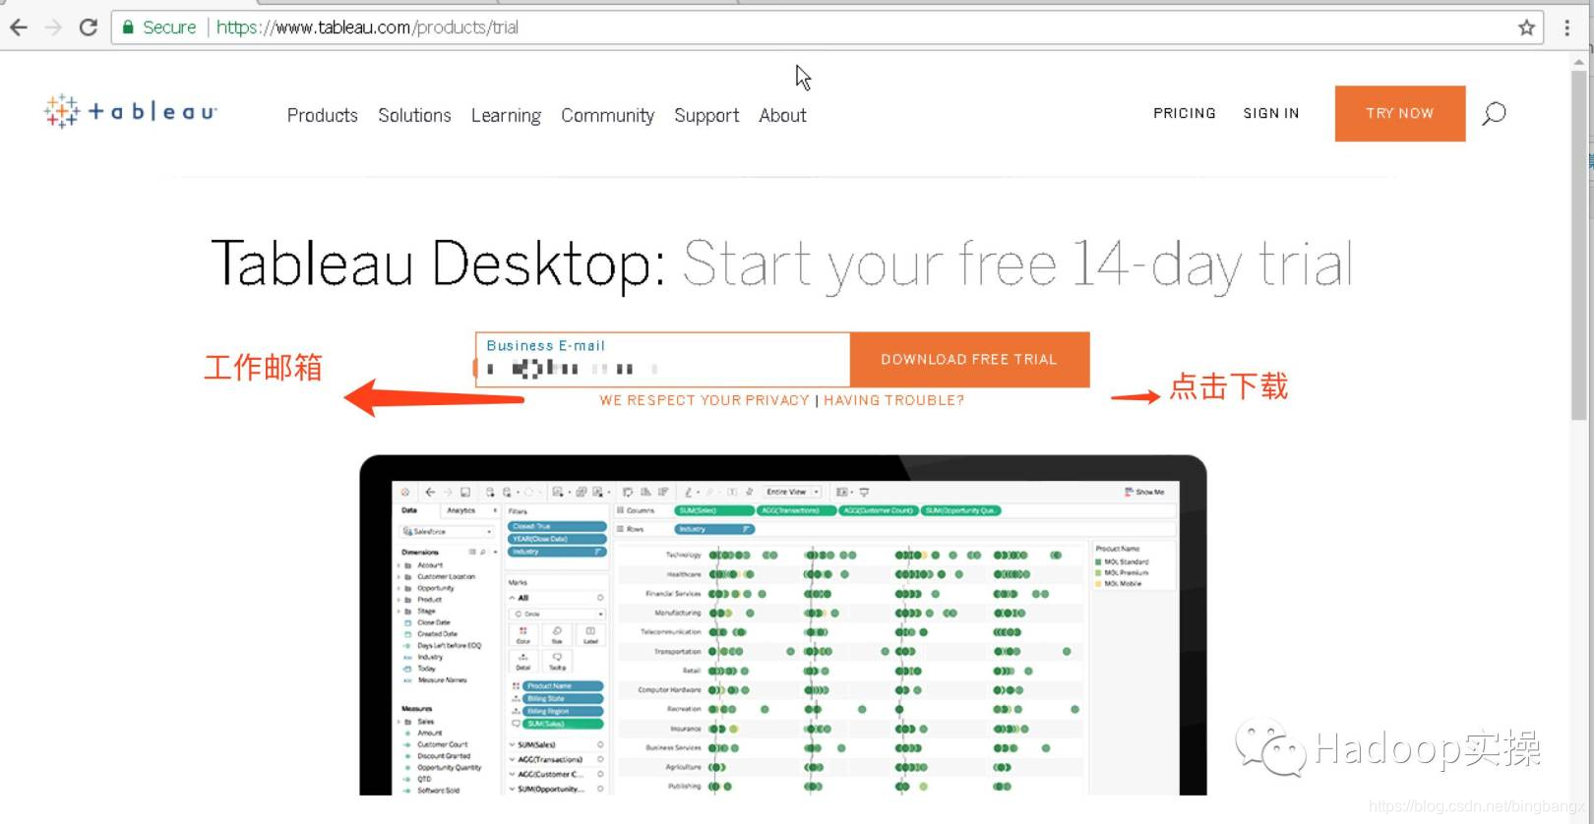Click the page vertical scrollbar thumb
Viewport: 1594px width, 824px height.
pyautogui.click(x=1579, y=245)
